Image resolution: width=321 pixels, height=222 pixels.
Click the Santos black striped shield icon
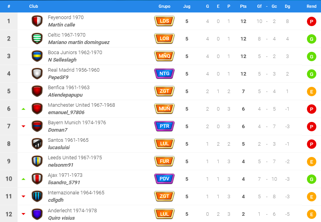tap(37, 144)
